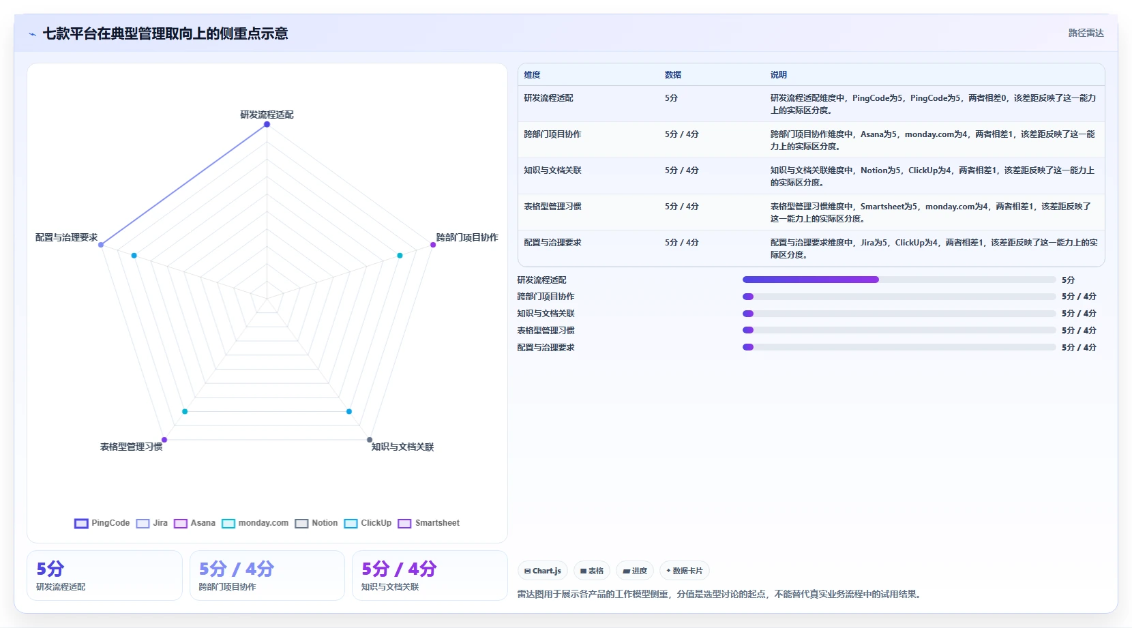Image resolution: width=1132 pixels, height=628 pixels.
Task: Click the 数据 column header
Action: (673, 75)
